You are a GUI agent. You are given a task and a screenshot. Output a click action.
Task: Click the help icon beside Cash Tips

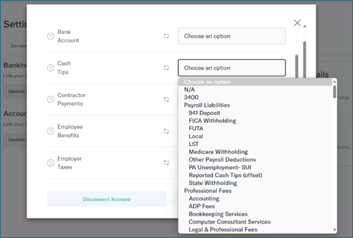[51, 68]
